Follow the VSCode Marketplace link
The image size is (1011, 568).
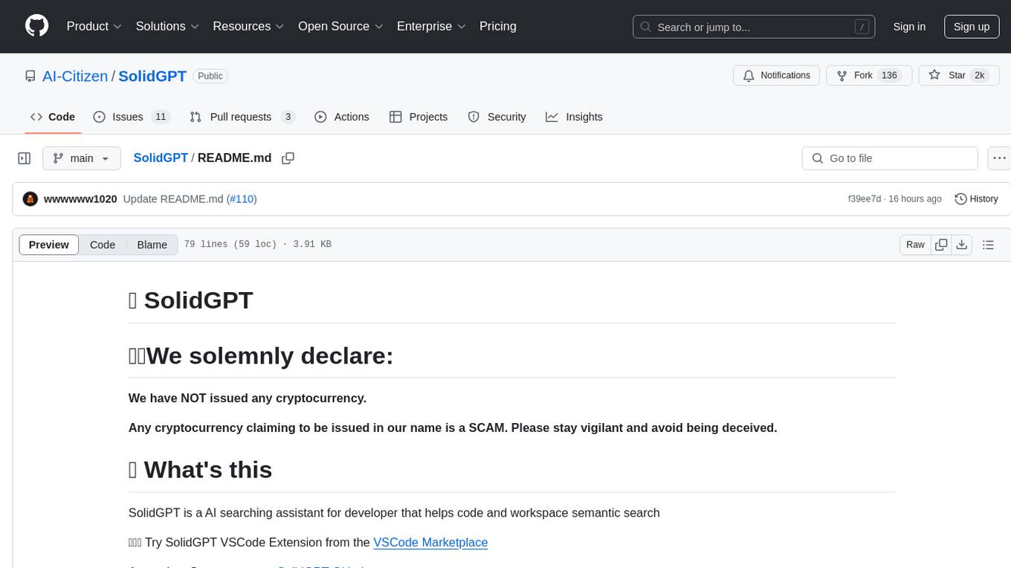point(430,543)
